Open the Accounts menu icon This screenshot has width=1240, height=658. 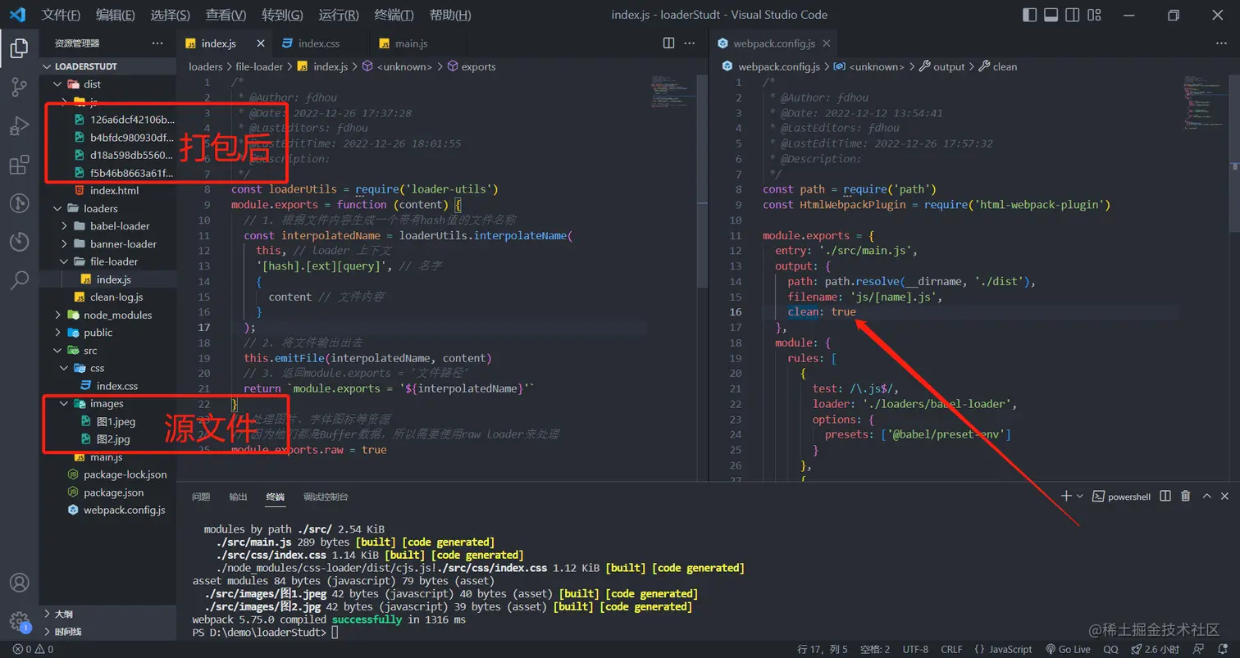pos(19,583)
